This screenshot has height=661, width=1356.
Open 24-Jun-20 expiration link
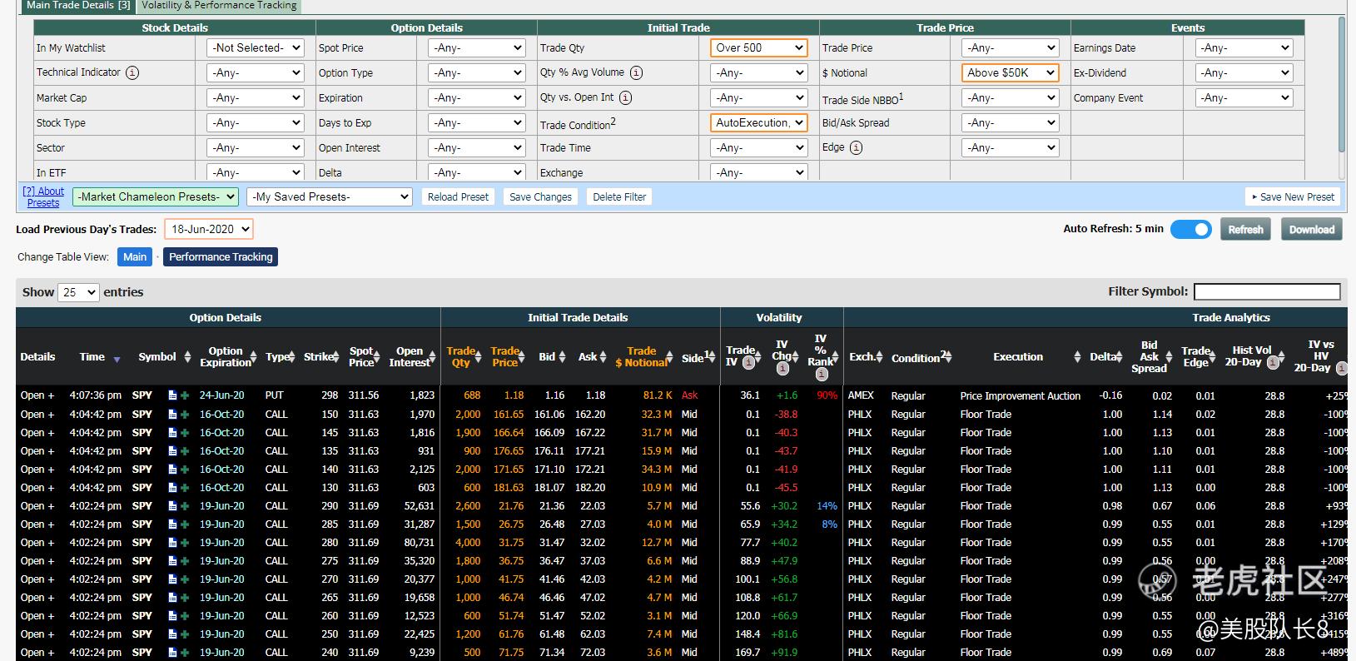pos(221,395)
